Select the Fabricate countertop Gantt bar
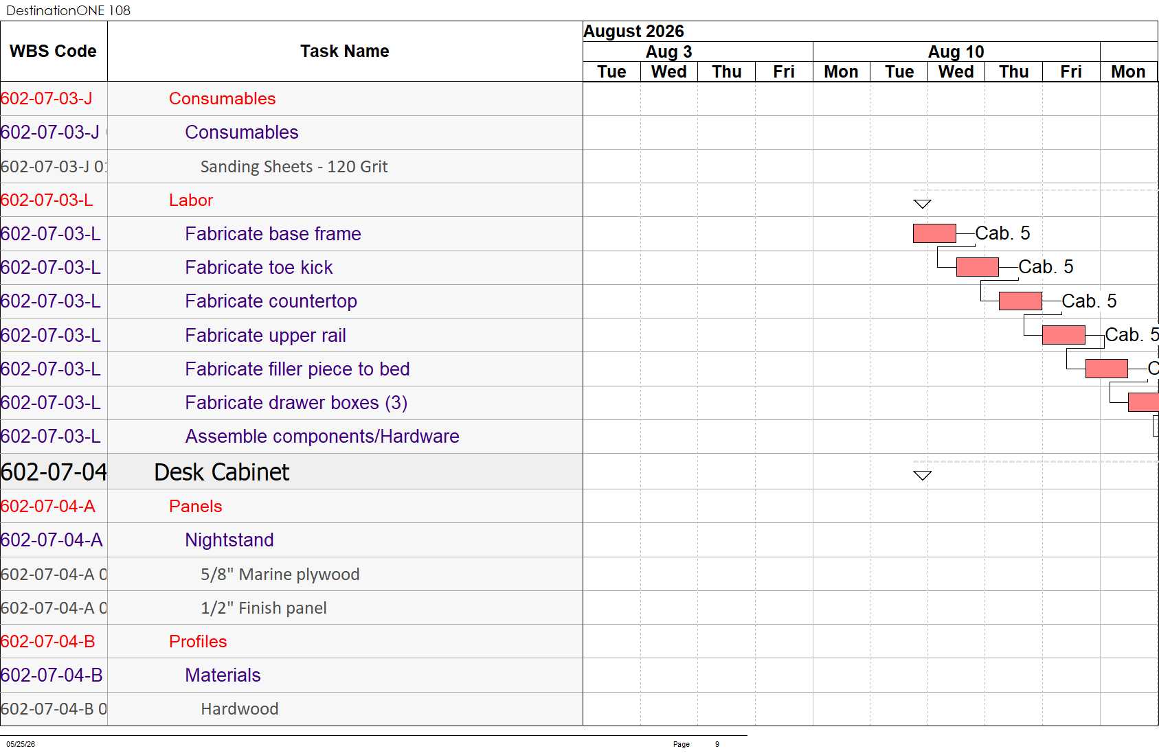The image size is (1159, 753). (1020, 301)
